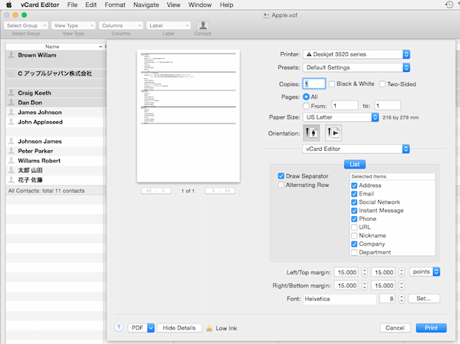Check Nickname in Selected Items

354,235
